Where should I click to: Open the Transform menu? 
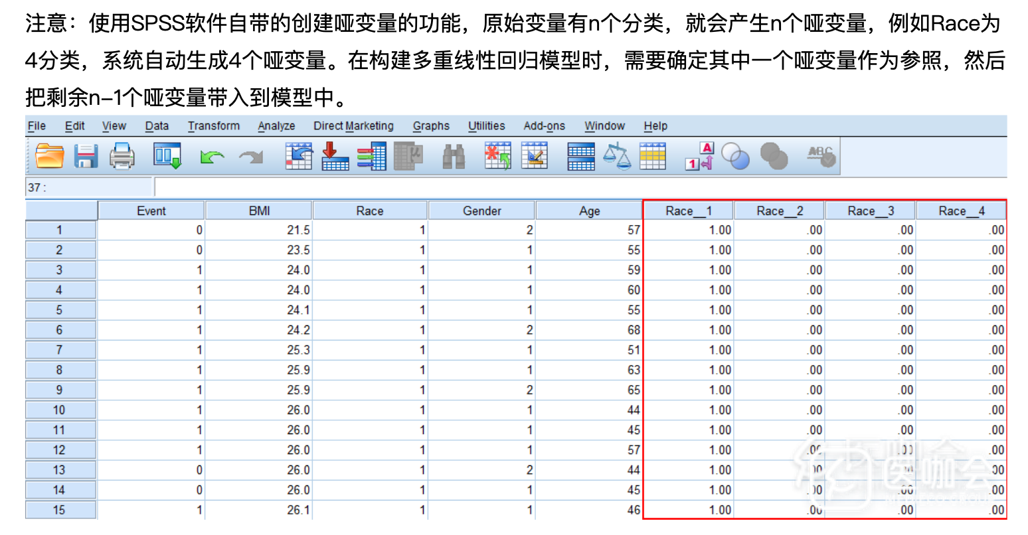(213, 126)
